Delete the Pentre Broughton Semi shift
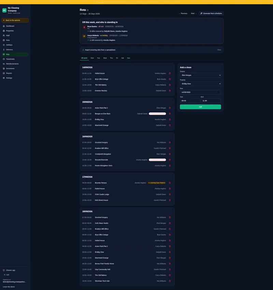The height and width of the screenshot is (290, 273). click(170, 166)
